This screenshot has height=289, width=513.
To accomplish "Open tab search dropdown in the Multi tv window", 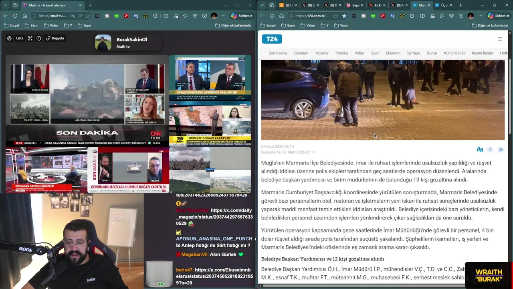I will [5, 5].
